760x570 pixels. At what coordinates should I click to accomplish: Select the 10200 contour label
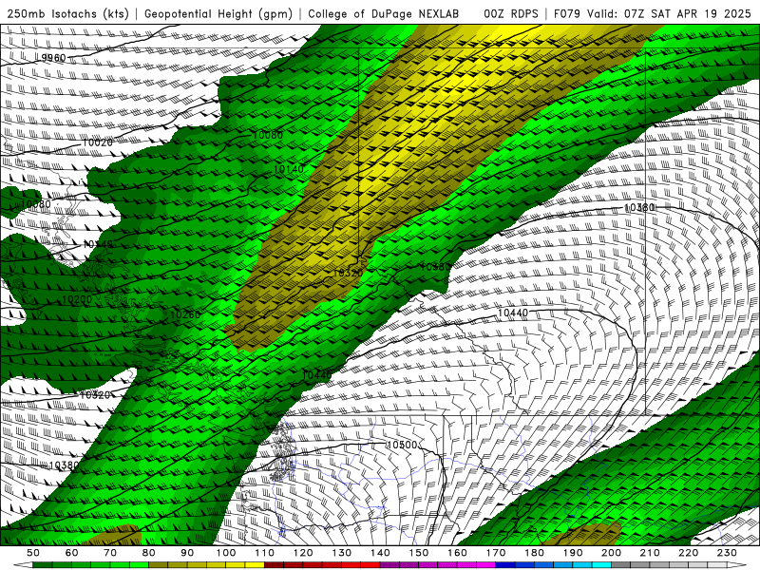click(77, 299)
